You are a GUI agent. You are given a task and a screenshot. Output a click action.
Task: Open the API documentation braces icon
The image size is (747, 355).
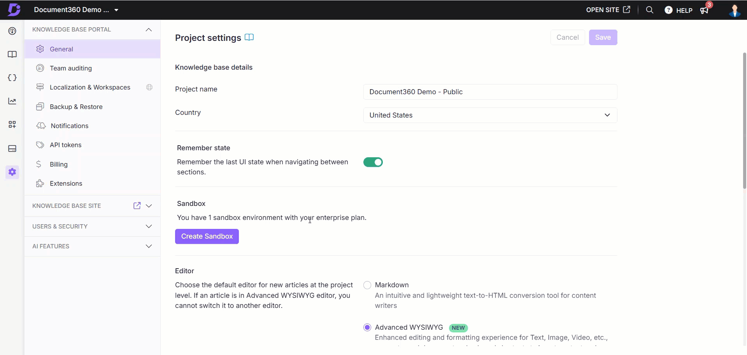[12, 77]
